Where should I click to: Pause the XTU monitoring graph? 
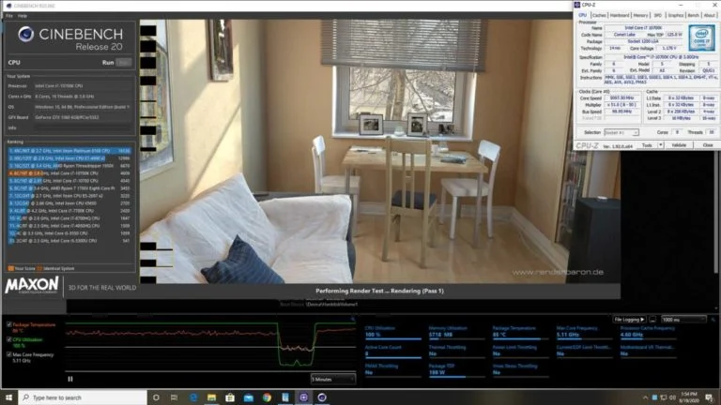[70, 379]
